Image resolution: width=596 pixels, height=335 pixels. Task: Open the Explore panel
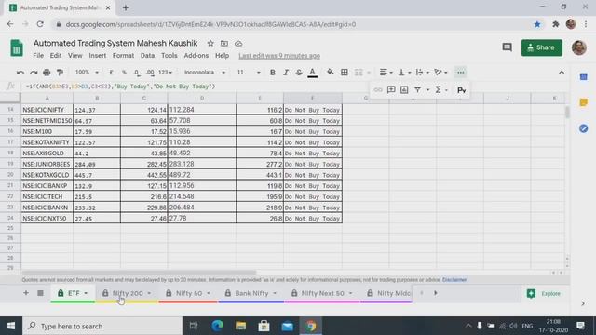pyautogui.click(x=544, y=294)
